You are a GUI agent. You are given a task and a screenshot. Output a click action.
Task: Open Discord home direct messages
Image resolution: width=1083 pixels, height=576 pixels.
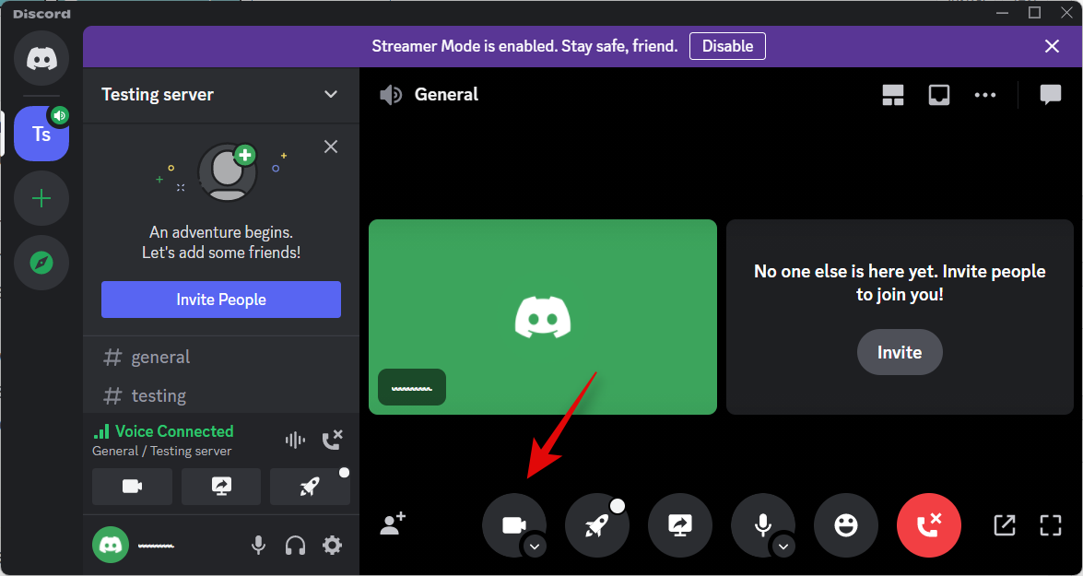(41, 59)
